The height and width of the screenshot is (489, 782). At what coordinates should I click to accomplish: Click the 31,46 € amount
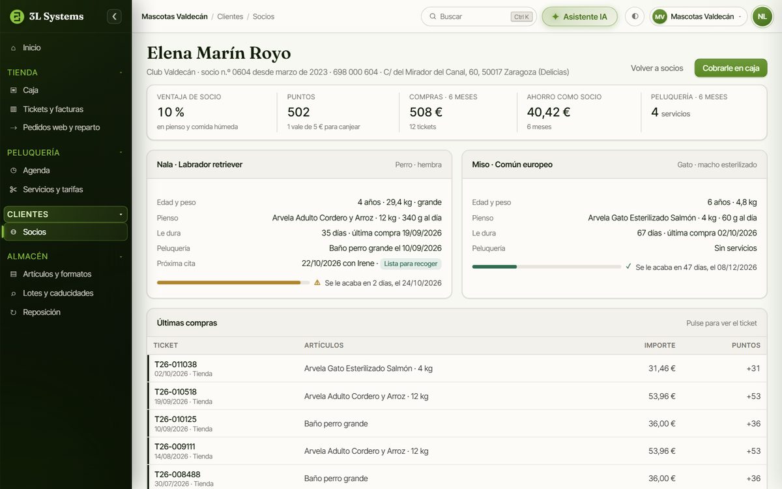tap(662, 368)
